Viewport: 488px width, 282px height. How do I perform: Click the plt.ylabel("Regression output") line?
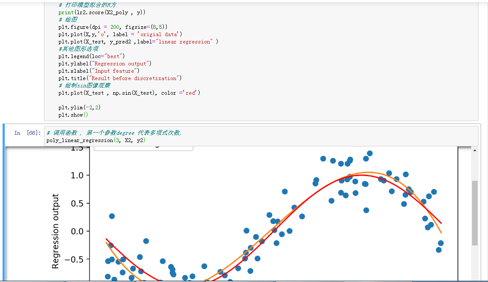click(x=105, y=64)
